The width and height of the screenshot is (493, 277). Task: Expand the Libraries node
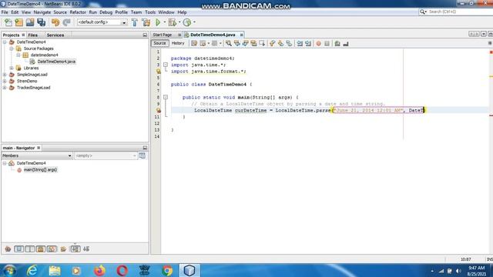pyautogui.click(x=12, y=68)
